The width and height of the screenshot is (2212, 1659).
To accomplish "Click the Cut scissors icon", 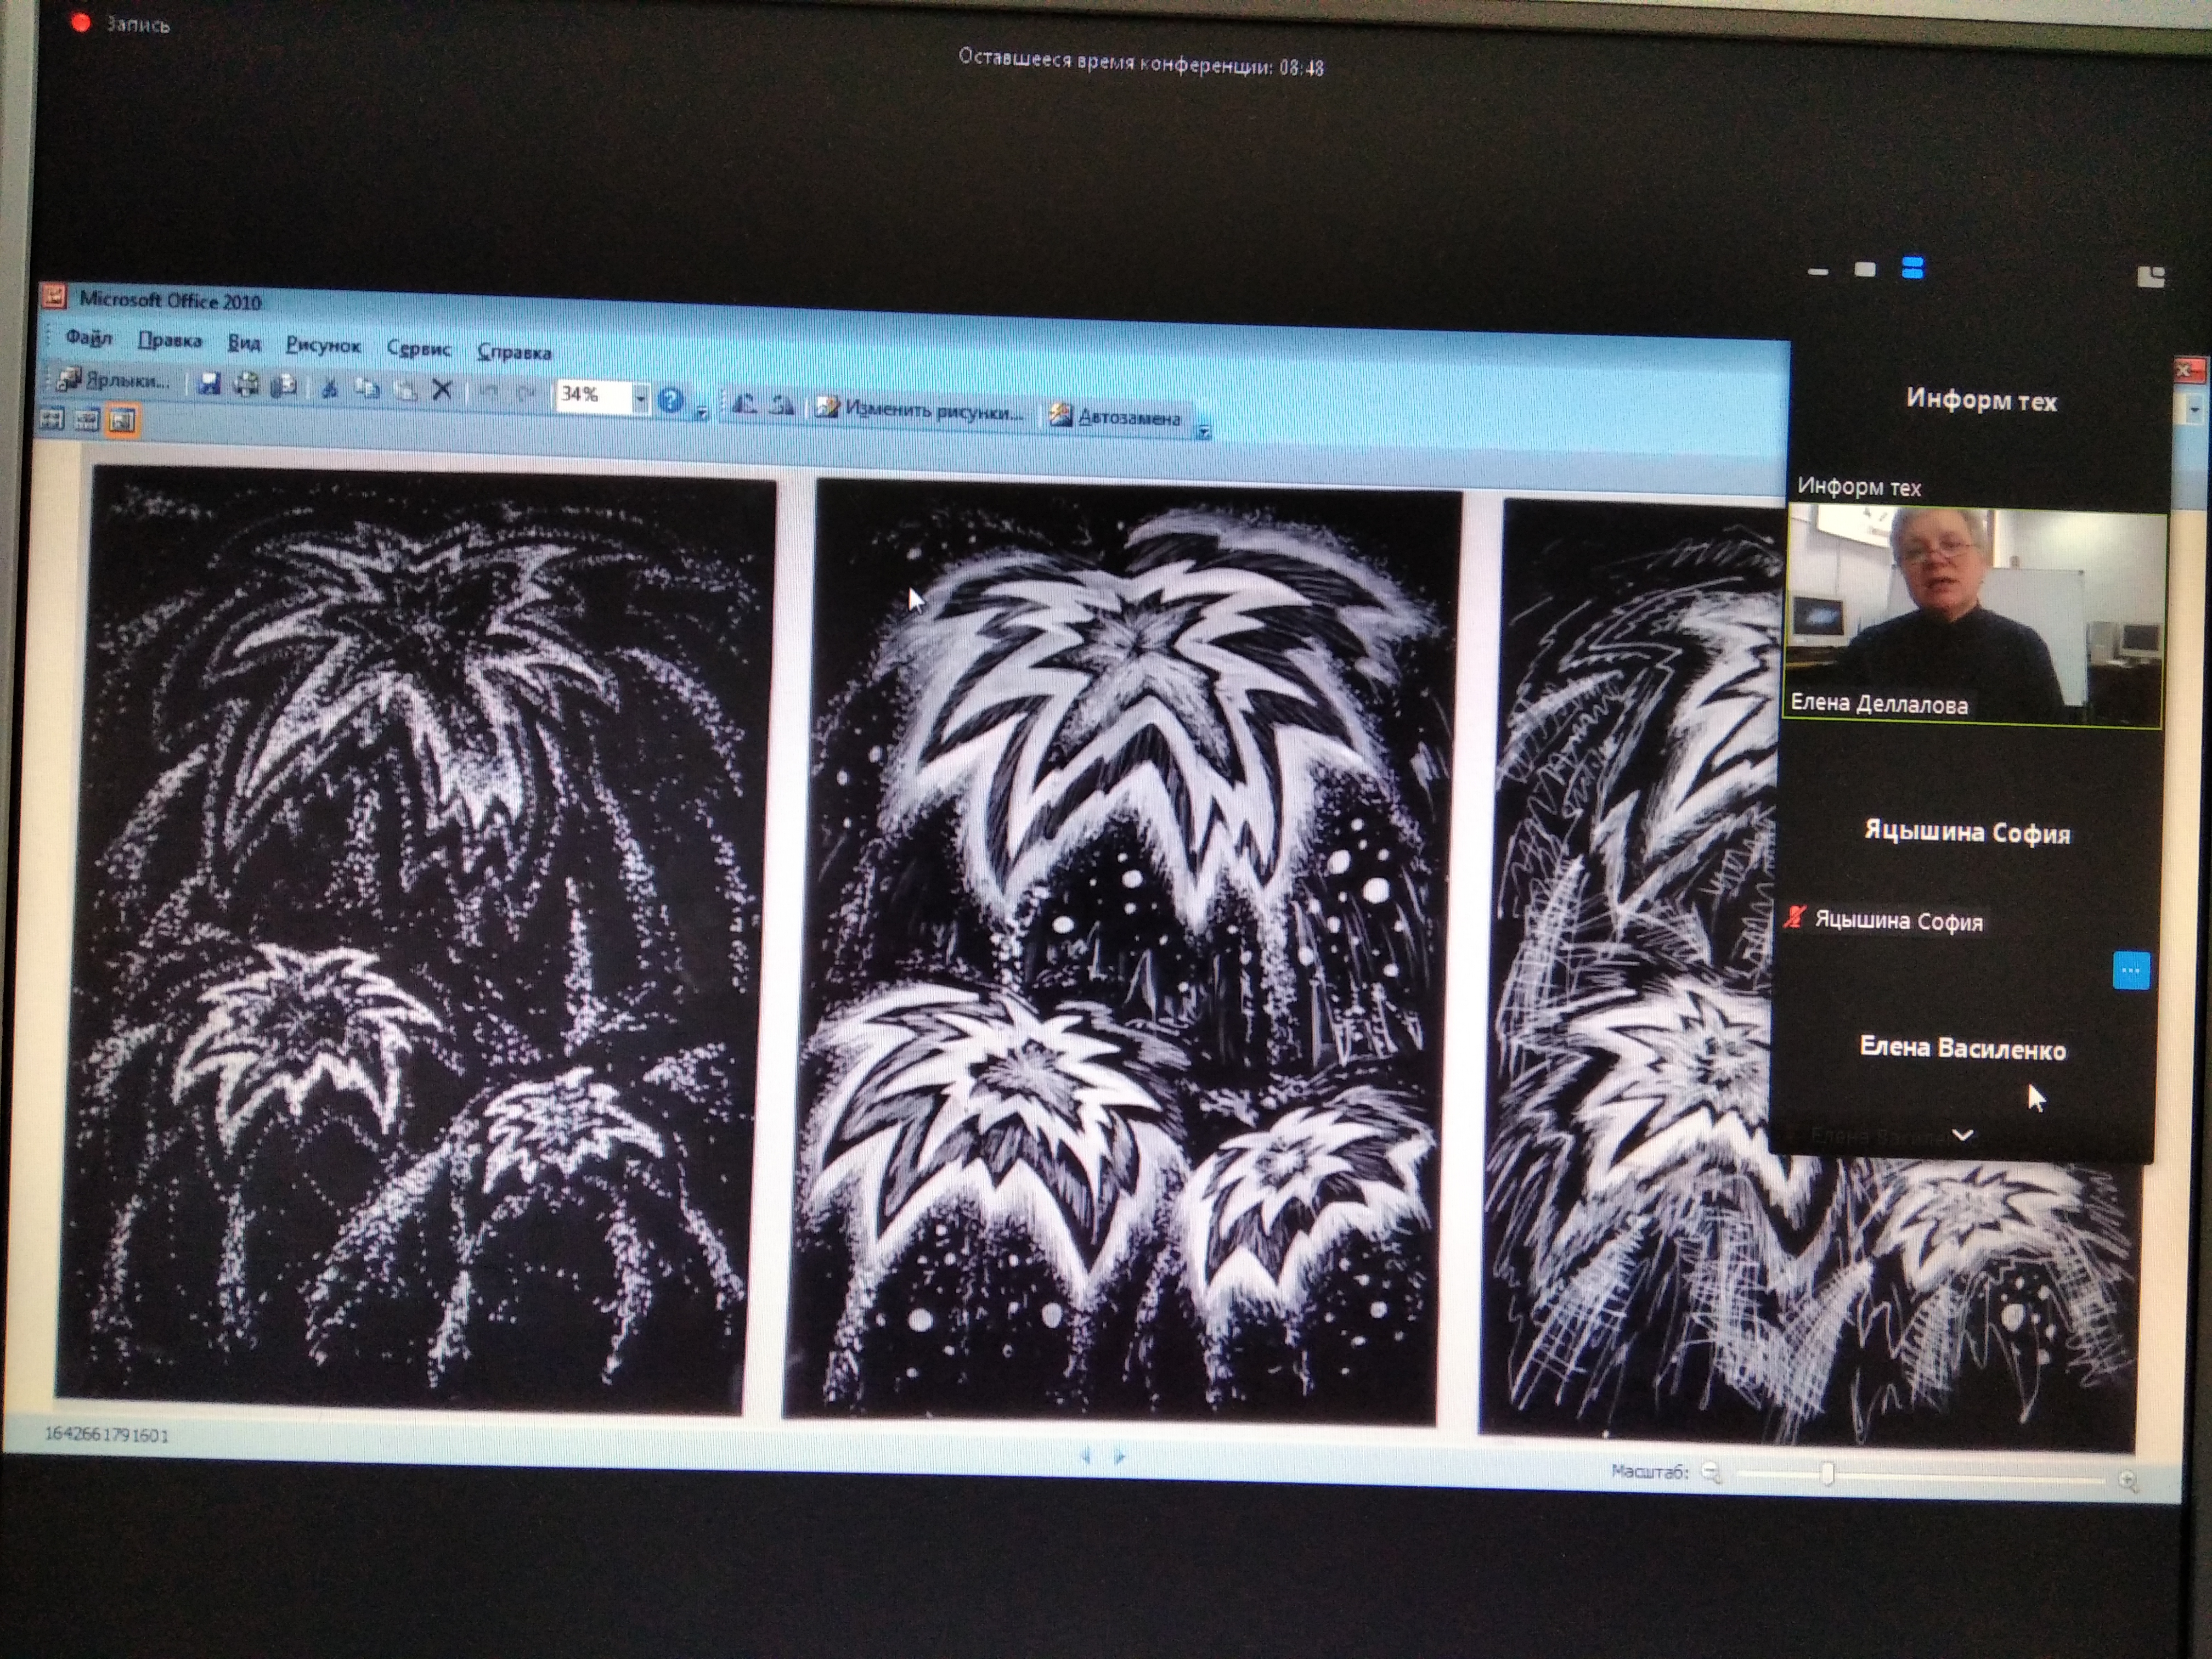I will point(329,388).
